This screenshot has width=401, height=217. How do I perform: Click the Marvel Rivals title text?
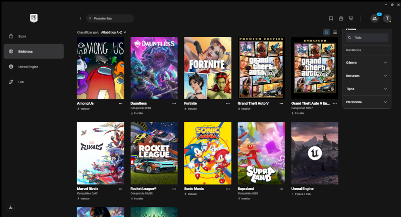point(88,188)
